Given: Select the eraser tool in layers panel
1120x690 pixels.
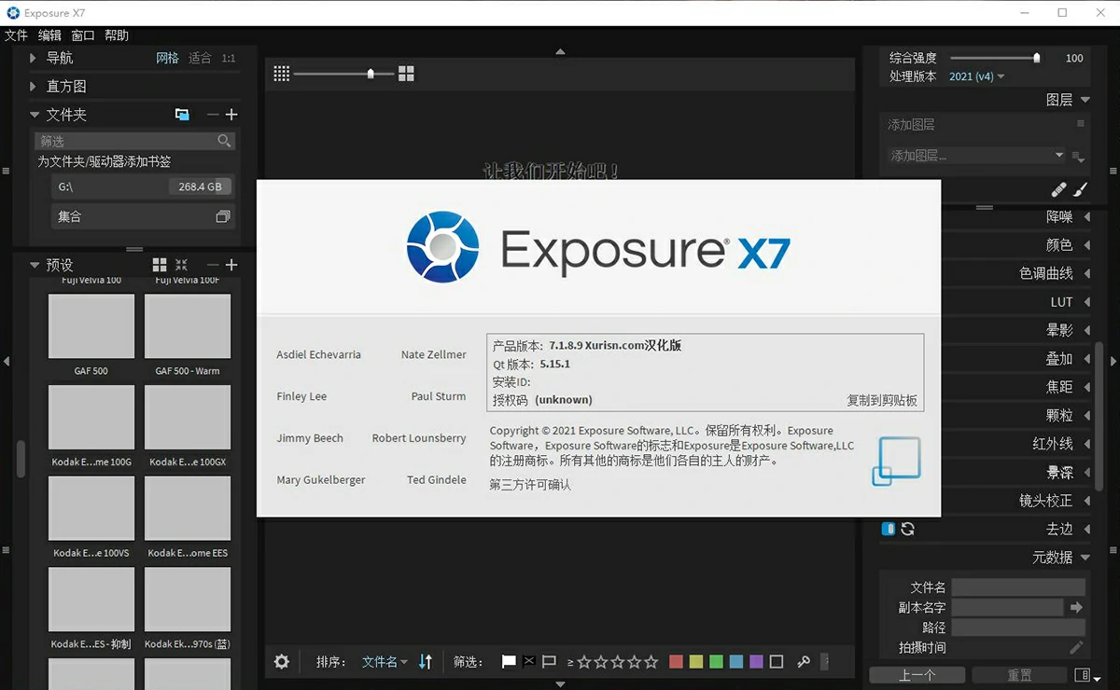Looking at the screenshot, I should coord(1058,189).
